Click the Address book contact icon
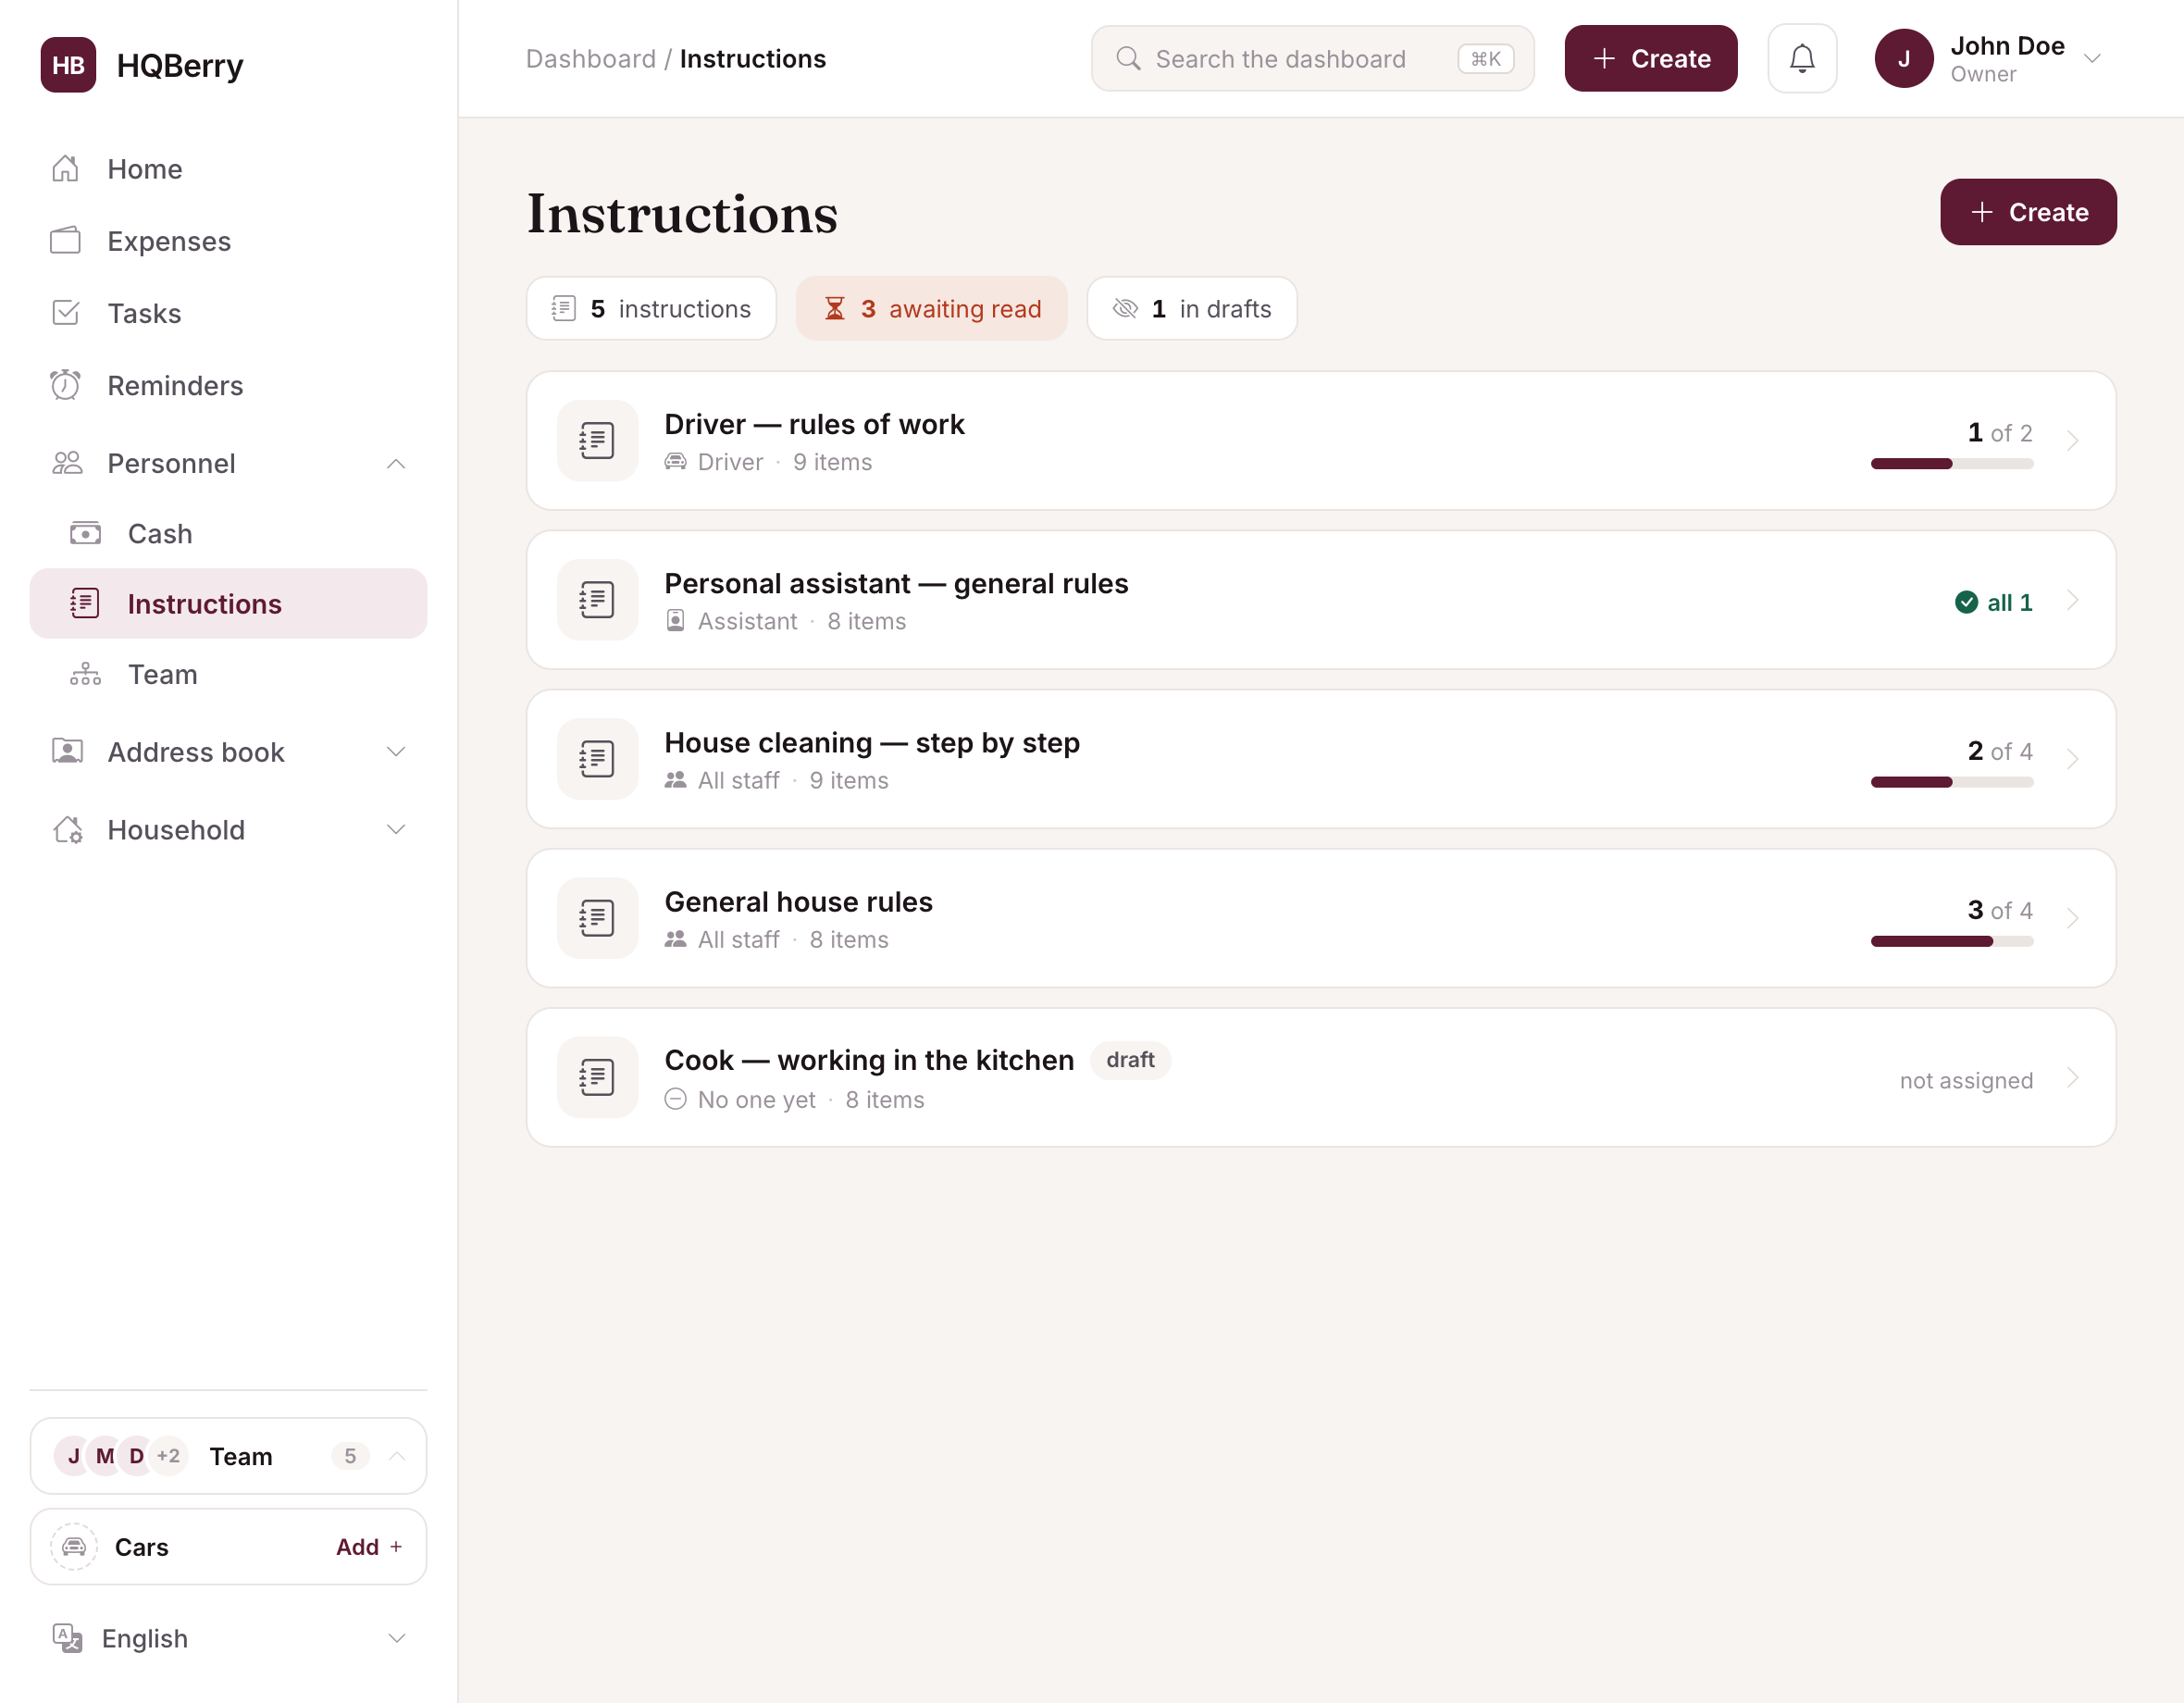Screen dimensions: 2184x1703 pyautogui.click(x=67, y=751)
